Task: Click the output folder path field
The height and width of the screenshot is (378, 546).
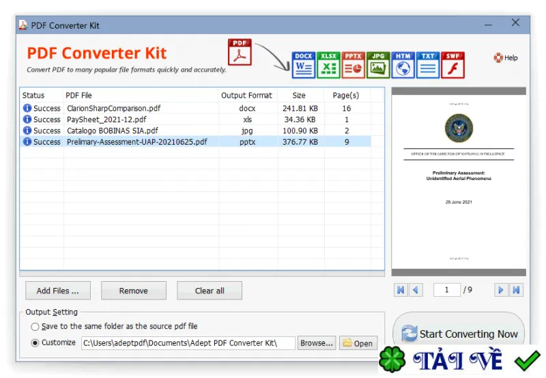Action: pyautogui.click(x=188, y=343)
